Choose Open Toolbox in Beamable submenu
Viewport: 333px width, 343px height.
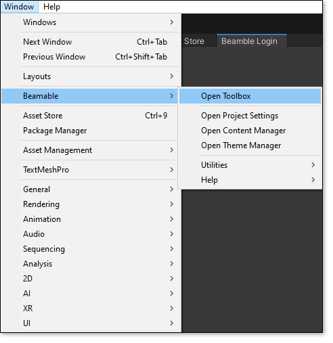[x=250, y=96]
